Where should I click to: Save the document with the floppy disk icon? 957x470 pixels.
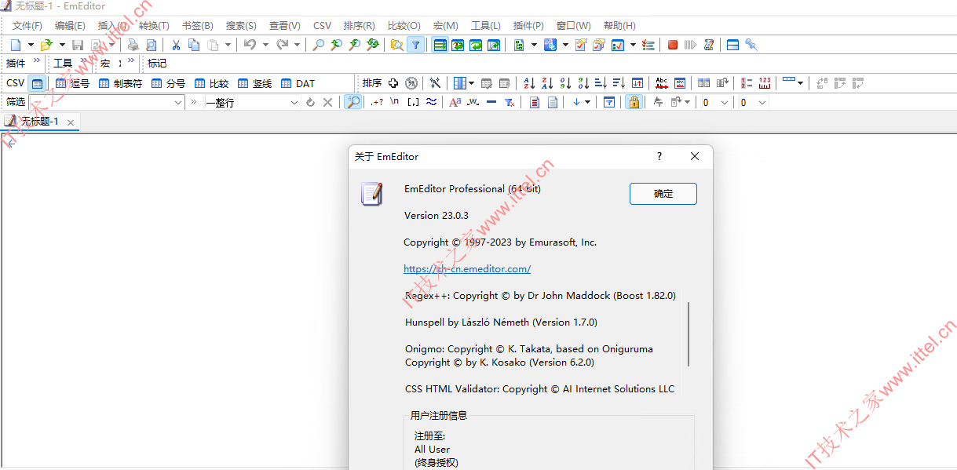click(78, 45)
